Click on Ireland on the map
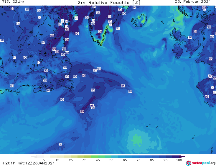Screen dimensions: 216x166 178,51
